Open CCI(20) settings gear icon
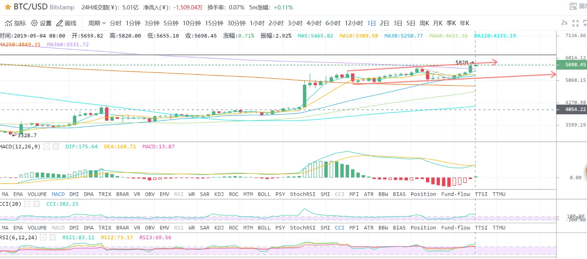 click(28, 204)
